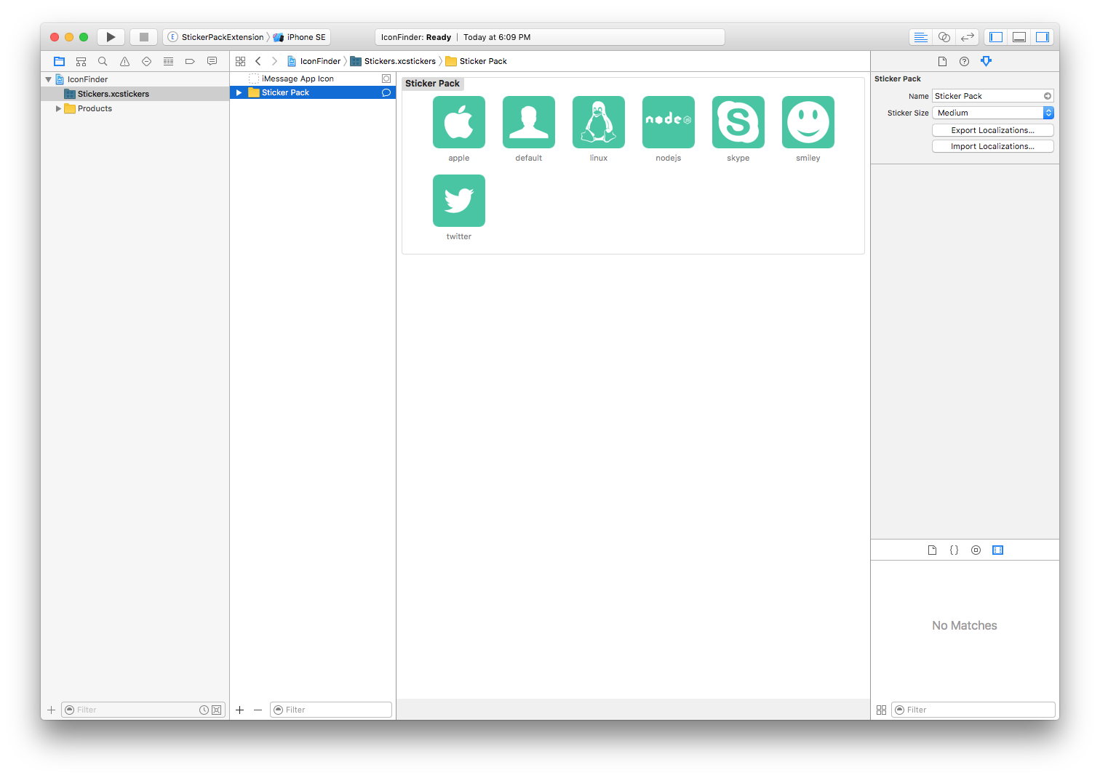
Task: Select the Issue navigator warning icon
Action: coord(124,61)
